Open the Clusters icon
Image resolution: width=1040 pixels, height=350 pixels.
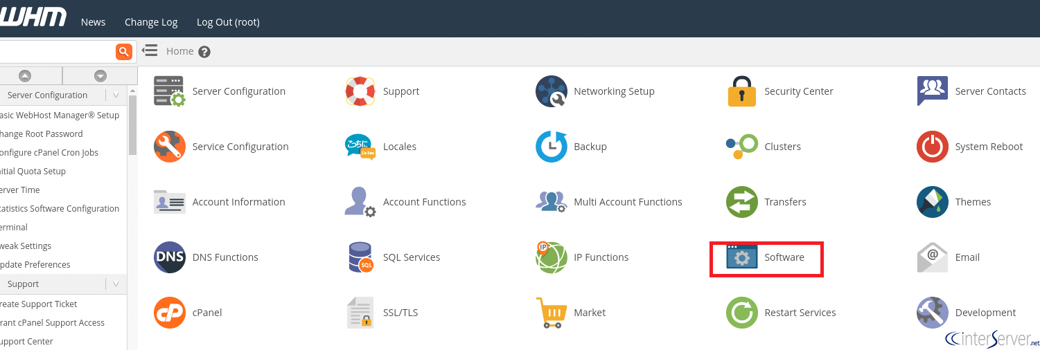click(x=742, y=147)
